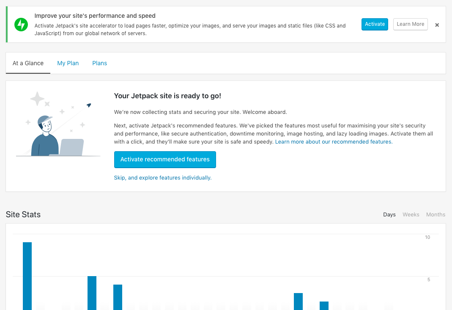This screenshot has height=310, width=452.
Task: Open the My Plan tab
Action: [68, 63]
